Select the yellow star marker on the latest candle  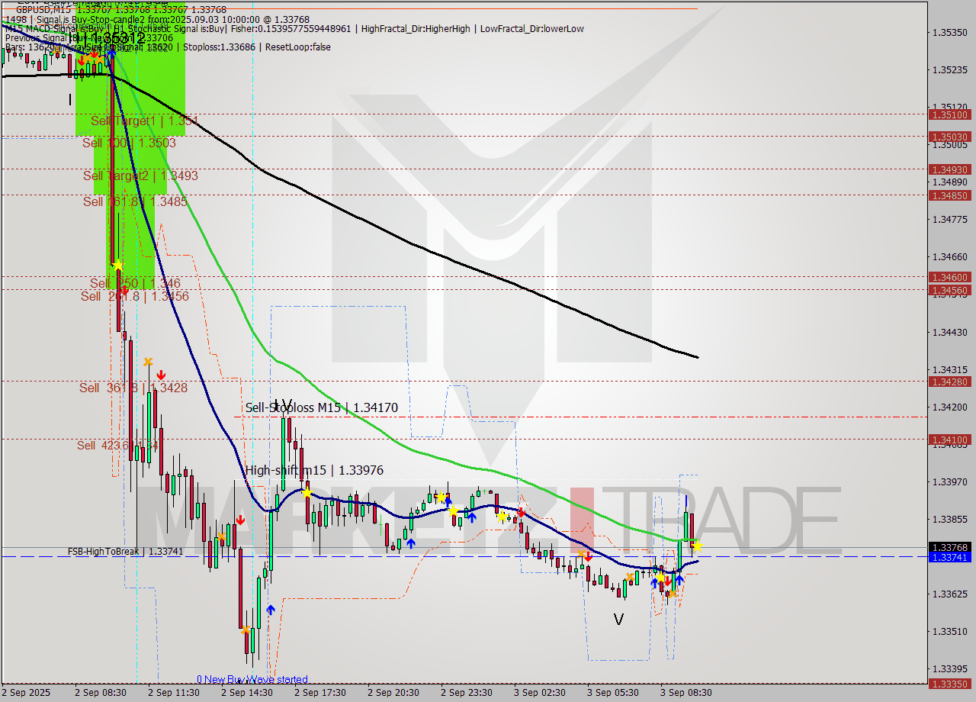696,545
